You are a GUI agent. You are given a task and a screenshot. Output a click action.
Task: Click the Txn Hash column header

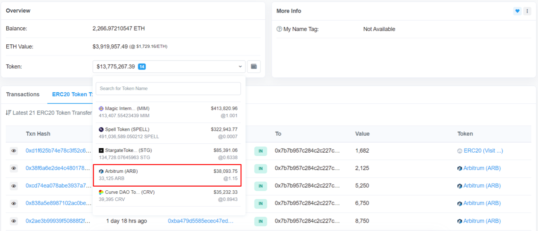[x=38, y=134]
